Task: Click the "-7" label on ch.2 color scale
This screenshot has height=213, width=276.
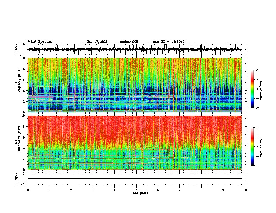Action: click(x=257, y=165)
